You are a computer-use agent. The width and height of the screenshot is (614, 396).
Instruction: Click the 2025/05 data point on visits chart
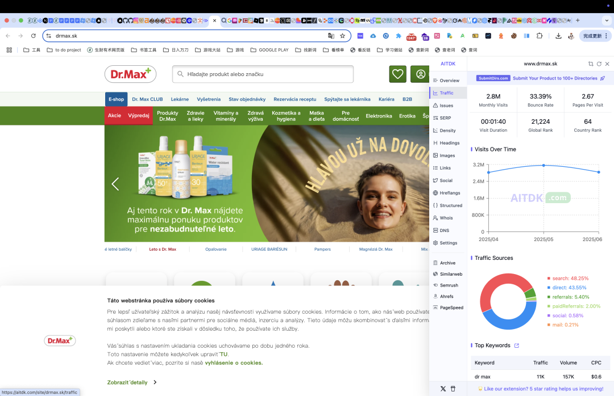(544, 165)
